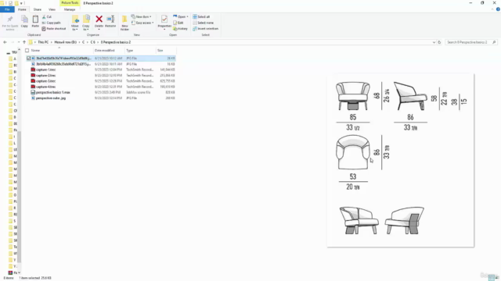Click the Delete red X icon
Viewport: 501px width, 281px height.
[99, 20]
